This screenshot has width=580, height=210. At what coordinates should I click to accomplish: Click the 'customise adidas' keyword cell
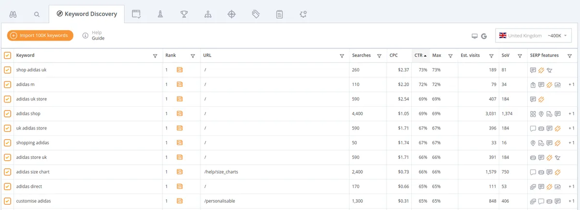tap(33, 201)
